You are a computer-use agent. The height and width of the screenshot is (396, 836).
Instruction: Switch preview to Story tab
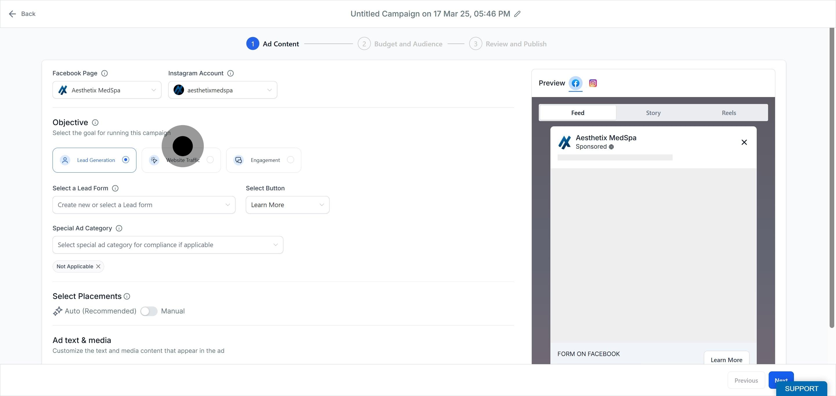point(653,113)
